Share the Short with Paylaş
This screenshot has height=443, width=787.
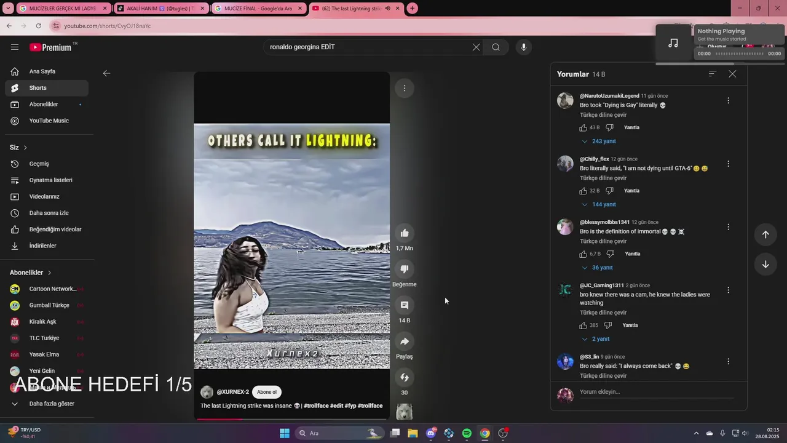pyautogui.click(x=405, y=341)
